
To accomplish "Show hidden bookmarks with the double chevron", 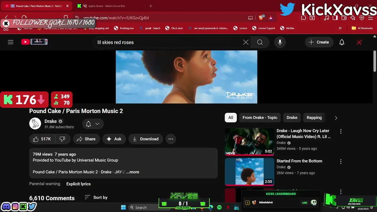I will tap(340, 28).
